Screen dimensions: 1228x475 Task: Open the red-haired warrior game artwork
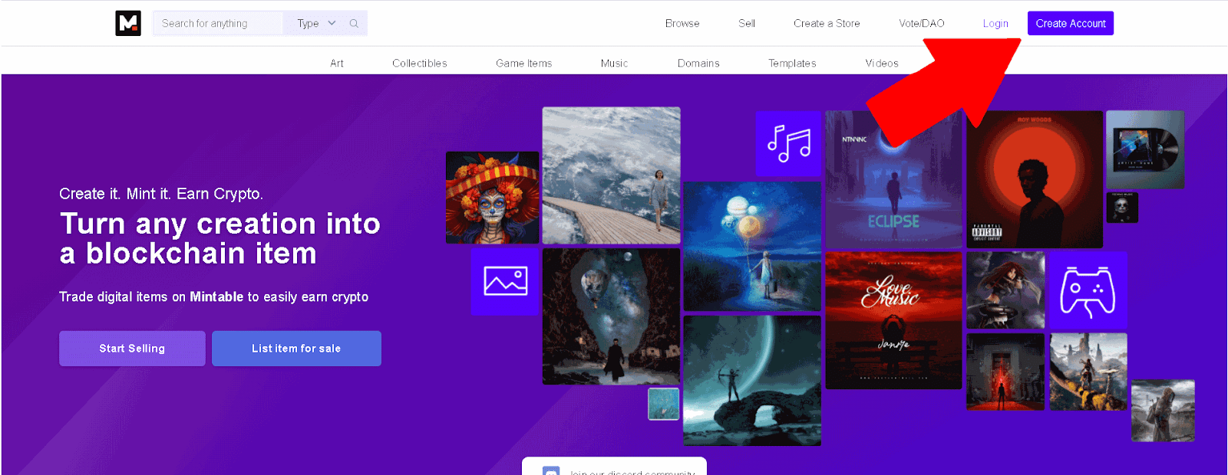(1005, 290)
